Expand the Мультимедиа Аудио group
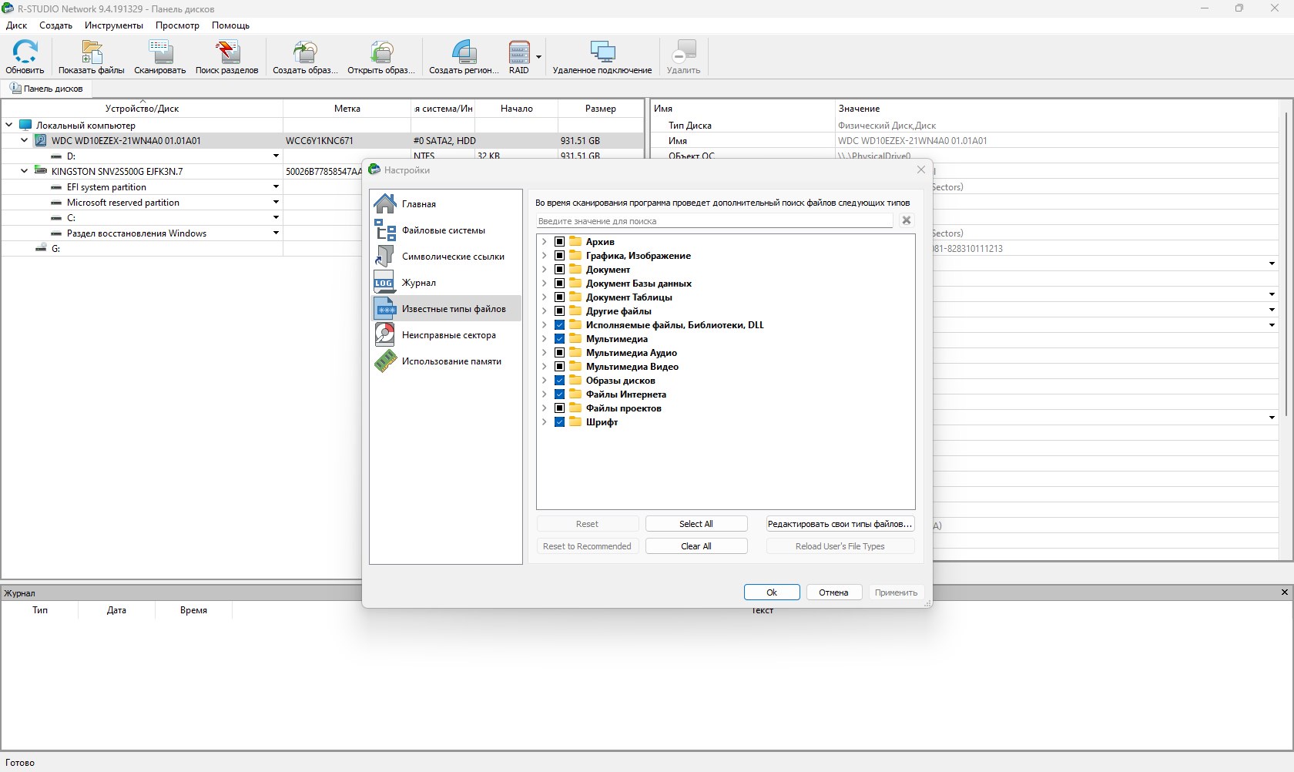Image resolution: width=1294 pixels, height=772 pixels. [x=545, y=353]
